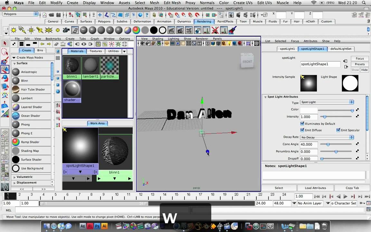Click the spotLightShape1 name field
This screenshot has width=371, height=232.
click(x=320, y=64)
